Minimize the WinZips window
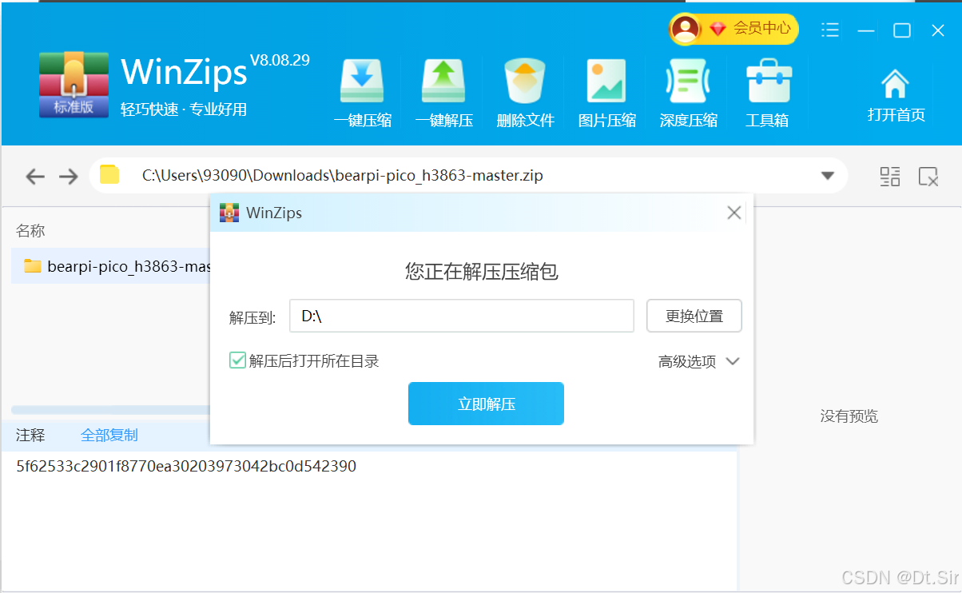Image resolution: width=962 pixels, height=593 pixels. [x=866, y=30]
